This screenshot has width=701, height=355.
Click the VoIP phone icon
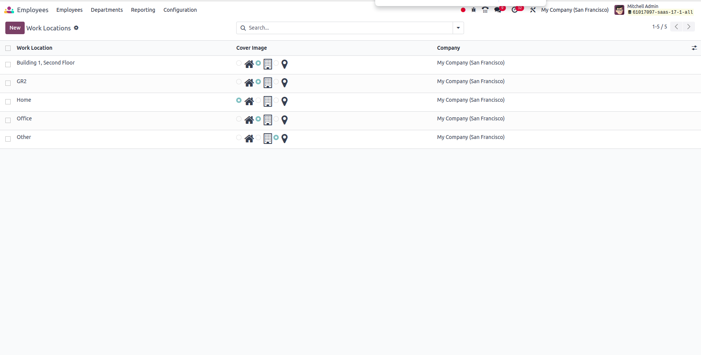[485, 10]
